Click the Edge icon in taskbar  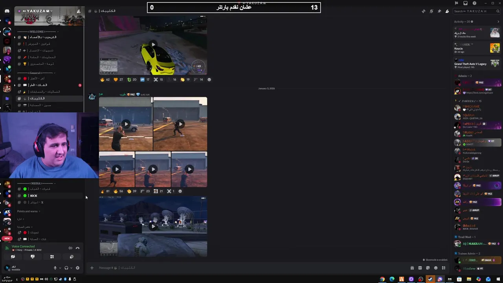[392, 279]
